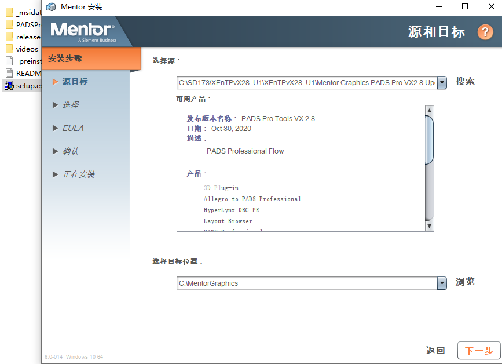Click the arrow icon beside EULA step

(x=55, y=128)
